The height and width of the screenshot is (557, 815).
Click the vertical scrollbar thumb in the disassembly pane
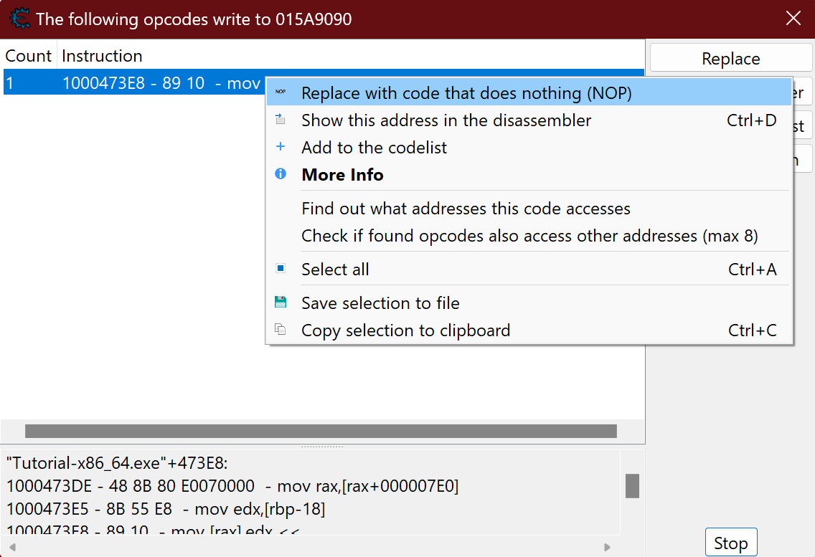click(x=631, y=485)
